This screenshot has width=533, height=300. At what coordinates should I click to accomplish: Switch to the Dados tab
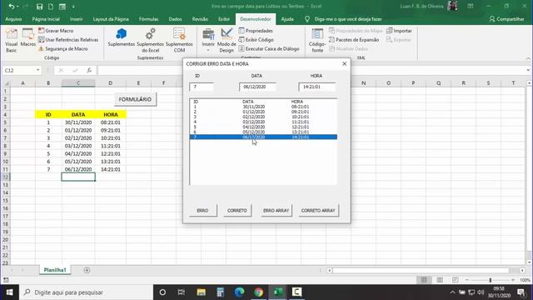point(175,19)
